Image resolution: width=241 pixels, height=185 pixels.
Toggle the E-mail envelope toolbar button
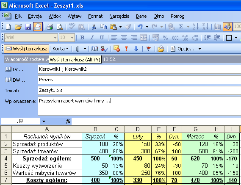pos(38,27)
